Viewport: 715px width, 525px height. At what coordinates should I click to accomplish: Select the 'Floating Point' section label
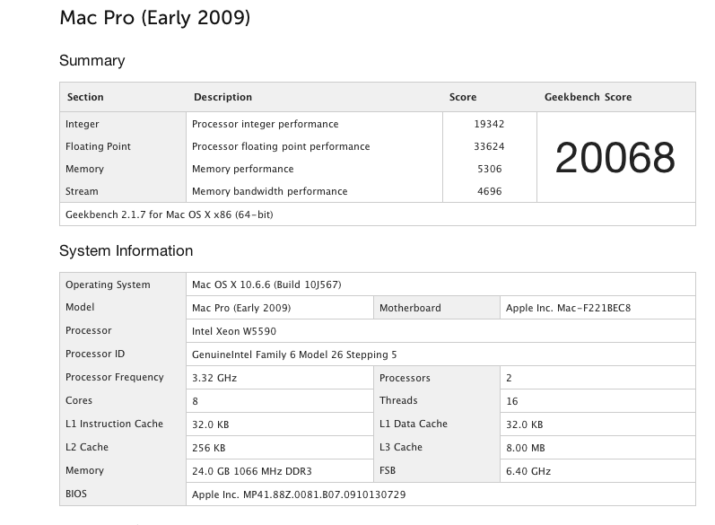point(98,146)
